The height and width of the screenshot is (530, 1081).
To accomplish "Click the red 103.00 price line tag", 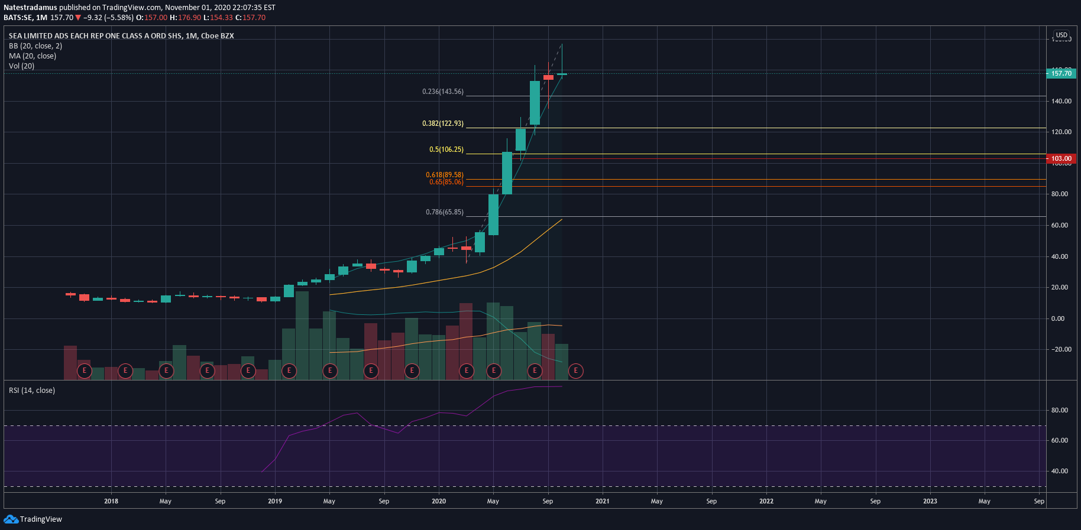I will (x=1061, y=158).
